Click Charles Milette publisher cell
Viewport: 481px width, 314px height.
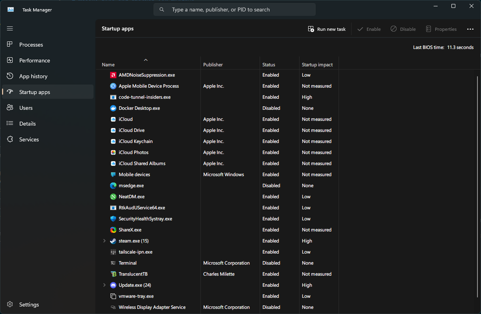[219, 274]
